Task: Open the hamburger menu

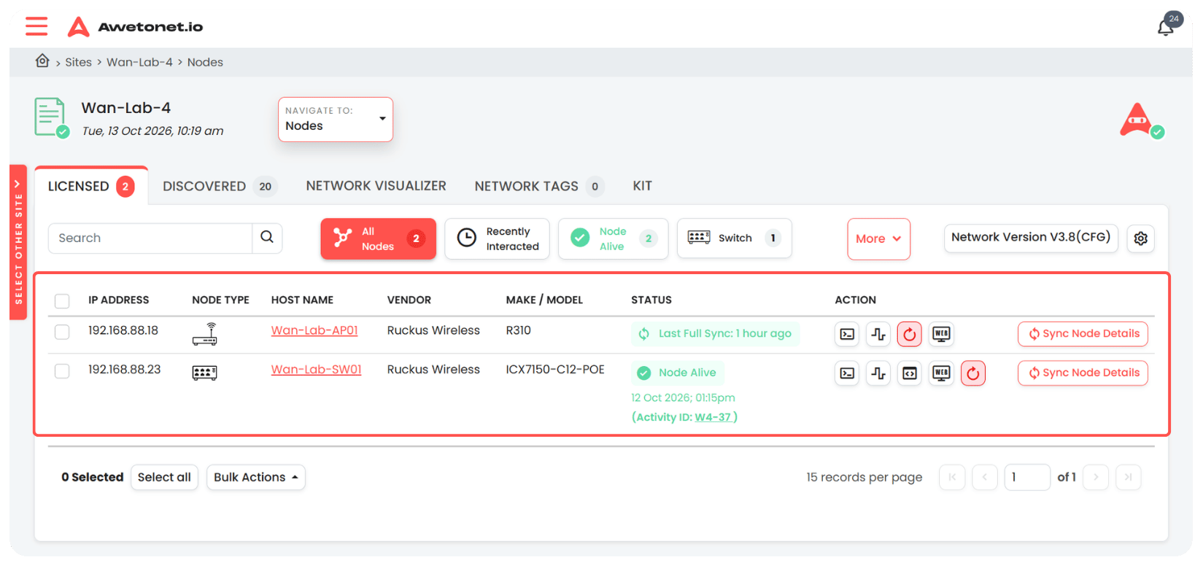Action: pyautogui.click(x=36, y=26)
